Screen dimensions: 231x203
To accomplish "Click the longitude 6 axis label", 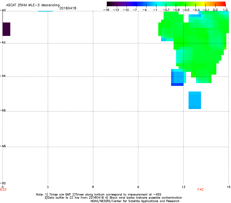I will pos(93,187).
